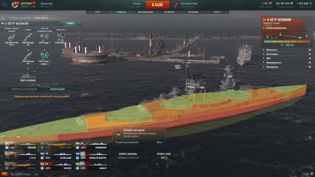The width and height of the screenshot is (315, 177).
Task: Click the В бой! battle button
Action: point(157,5)
